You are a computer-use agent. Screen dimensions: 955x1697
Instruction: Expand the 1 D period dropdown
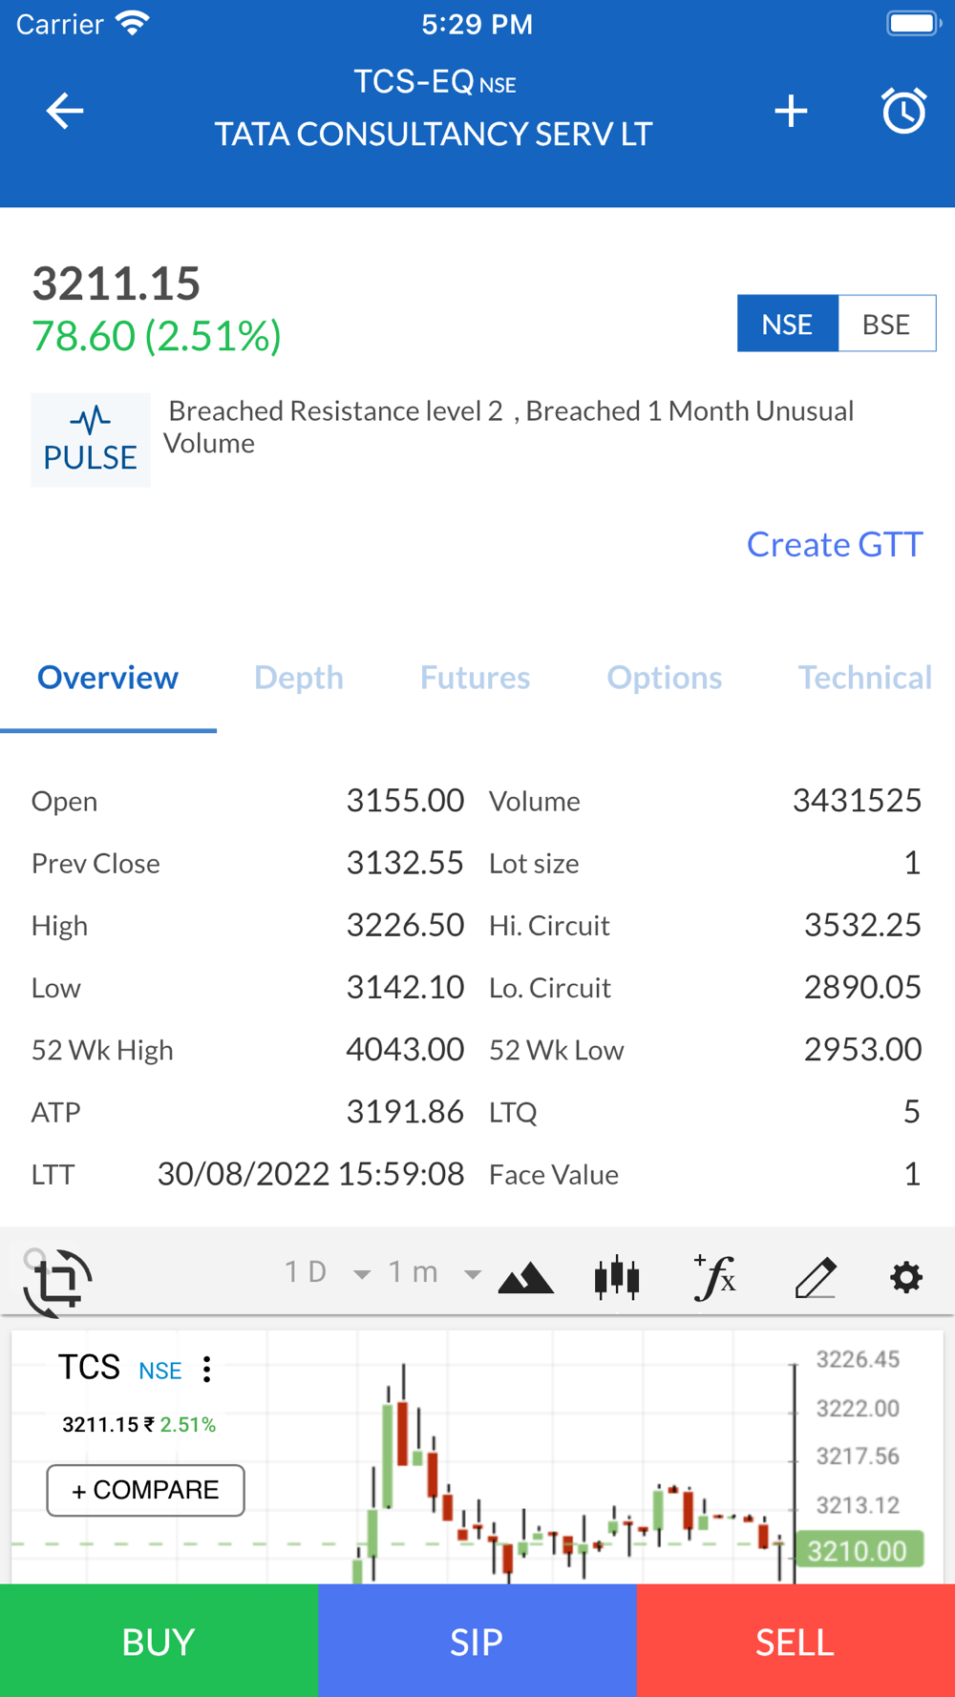(x=326, y=1272)
